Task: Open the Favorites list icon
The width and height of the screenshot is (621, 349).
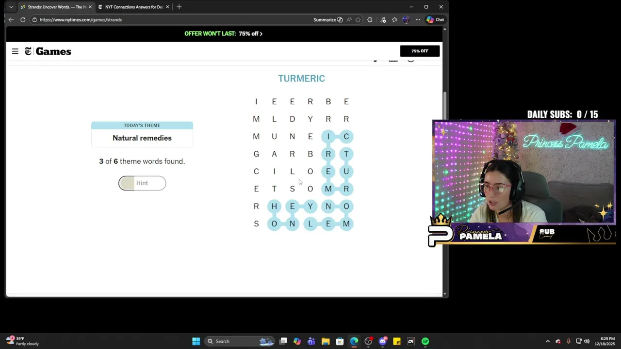Action: click(394, 20)
